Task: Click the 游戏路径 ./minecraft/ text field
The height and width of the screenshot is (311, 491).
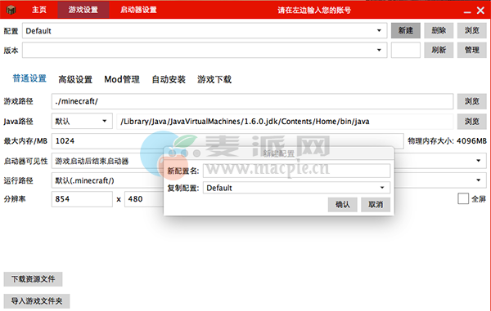Action: [x=252, y=101]
